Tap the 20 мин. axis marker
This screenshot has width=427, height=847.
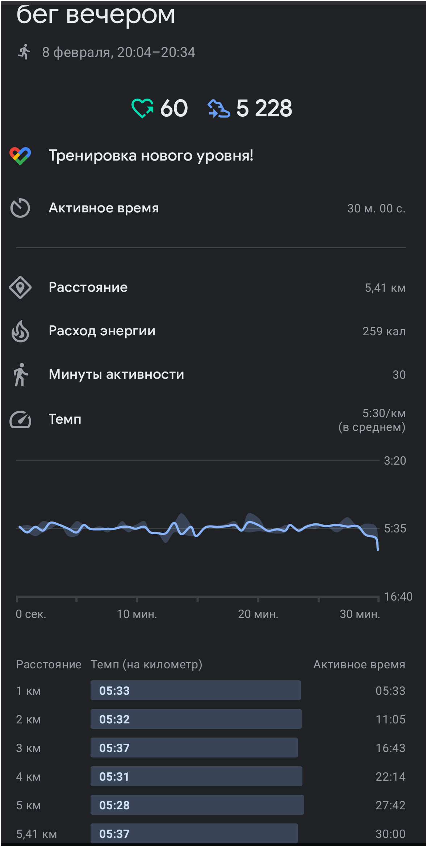[258, 614]
